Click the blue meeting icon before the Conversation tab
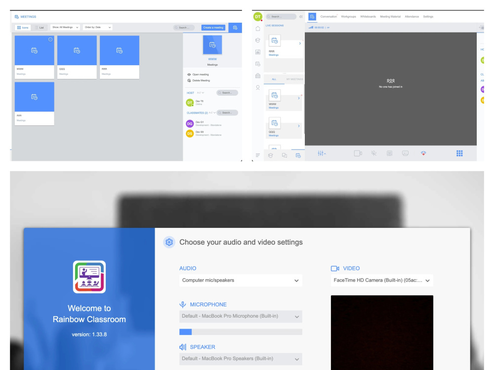 312,17
